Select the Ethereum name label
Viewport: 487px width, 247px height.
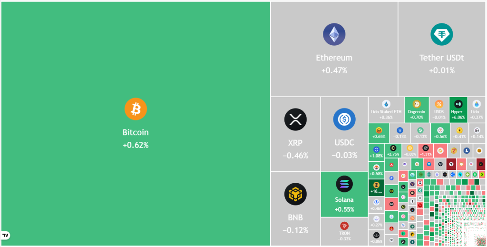click(334, 58)
